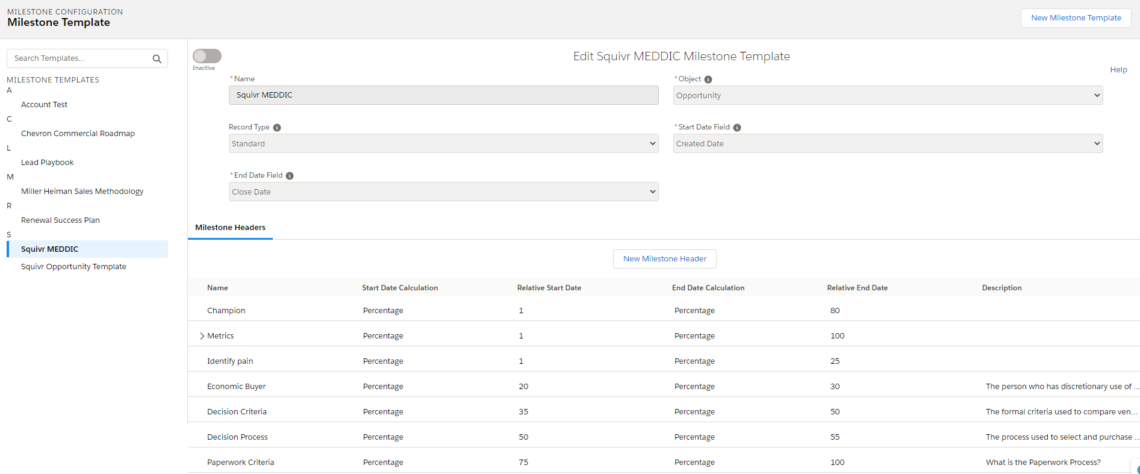Click Metrics' End Date Calculation Percentage cell
Image resolution: width=1140 pixels, height=474 pixels.
[x=694, y=336]
